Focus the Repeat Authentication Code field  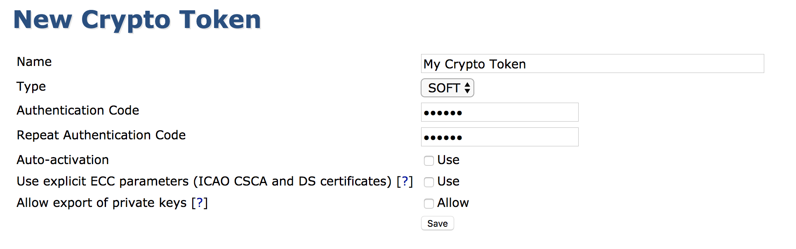pos(499,137)
